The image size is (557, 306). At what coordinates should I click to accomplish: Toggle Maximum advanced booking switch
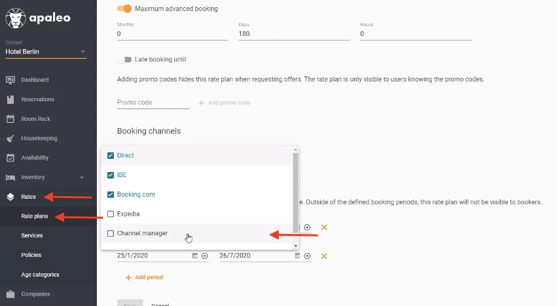pyautogui.click(x=124, y=8)
